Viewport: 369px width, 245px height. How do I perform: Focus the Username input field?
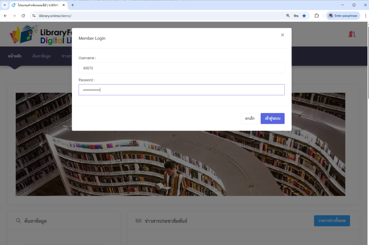coord(181,68)
